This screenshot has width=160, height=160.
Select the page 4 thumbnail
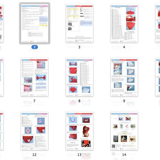pyautogui.click(x=124, y=24)
